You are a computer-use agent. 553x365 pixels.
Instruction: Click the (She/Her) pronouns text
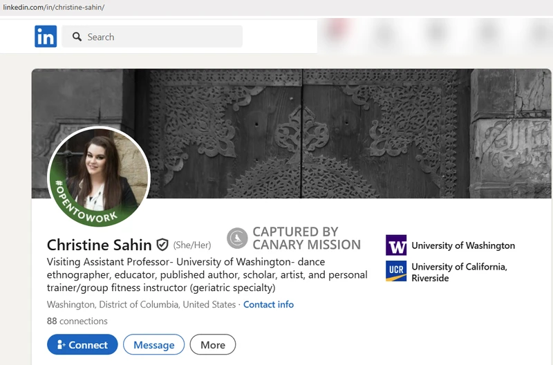(x=192, y=245)
